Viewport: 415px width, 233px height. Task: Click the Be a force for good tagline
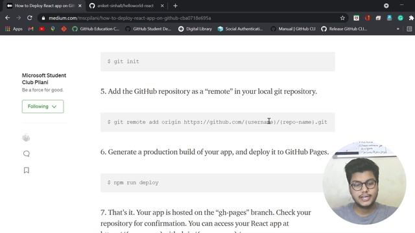point(43,90)
